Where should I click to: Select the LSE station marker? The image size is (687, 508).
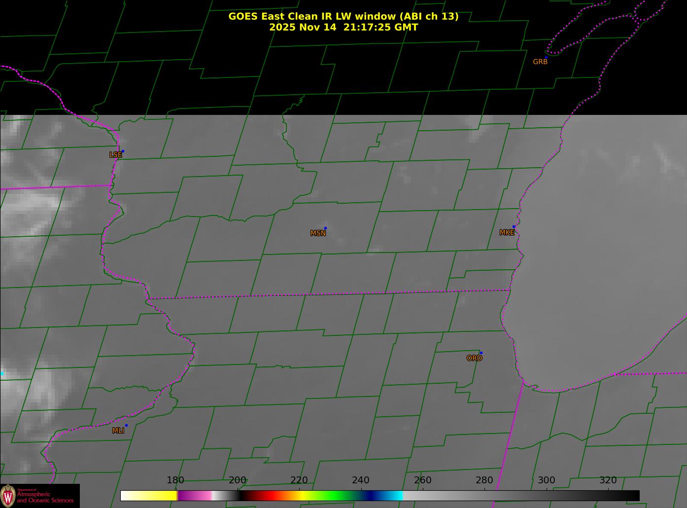click(123, 151)
